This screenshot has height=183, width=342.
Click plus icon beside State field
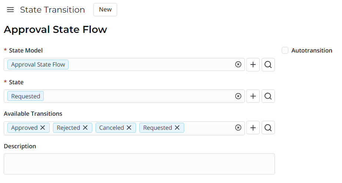click(253, 96)
